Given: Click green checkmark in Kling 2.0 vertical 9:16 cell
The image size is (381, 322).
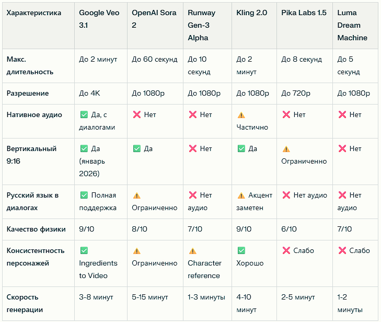Looking at the screenshot, I should point(241,149).
